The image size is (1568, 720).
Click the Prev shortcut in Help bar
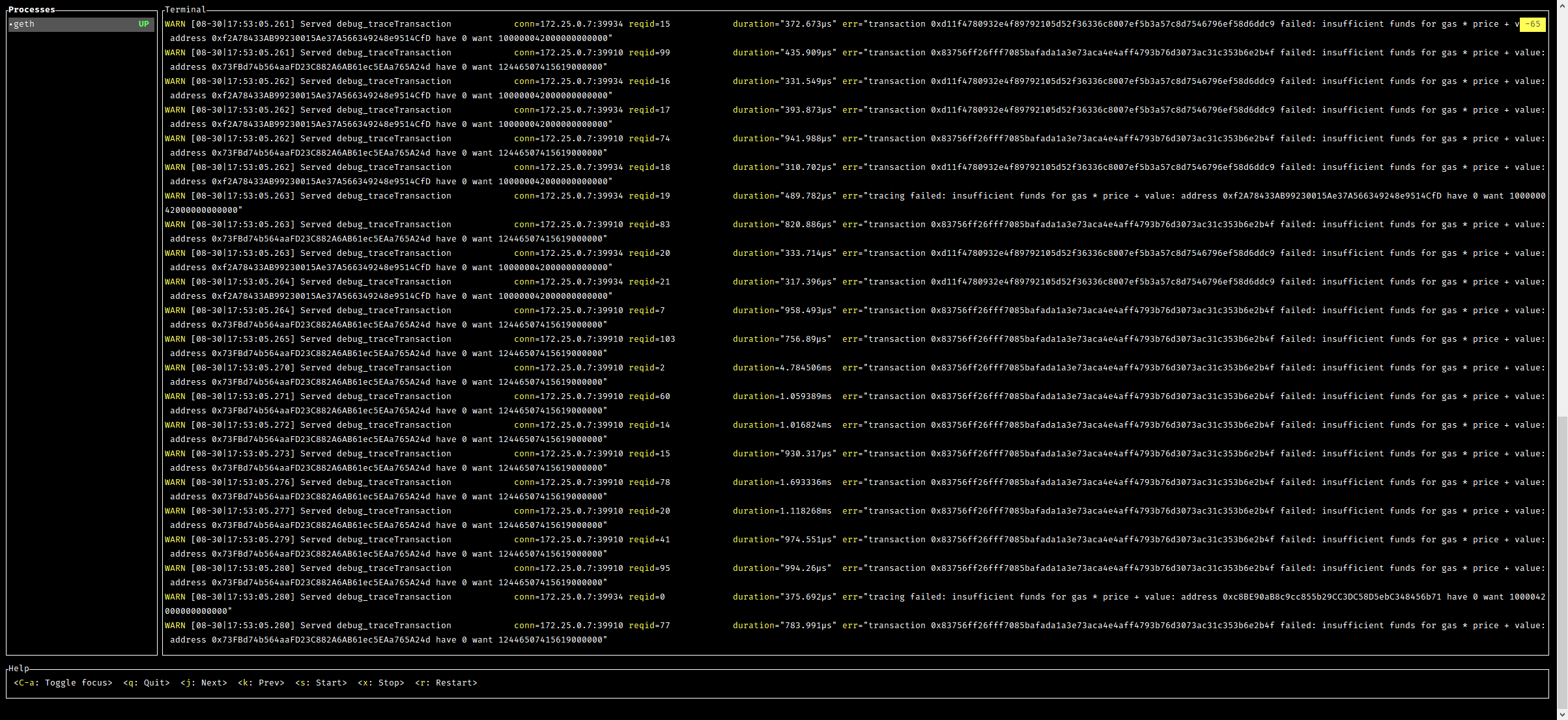(x=261, y=683)
